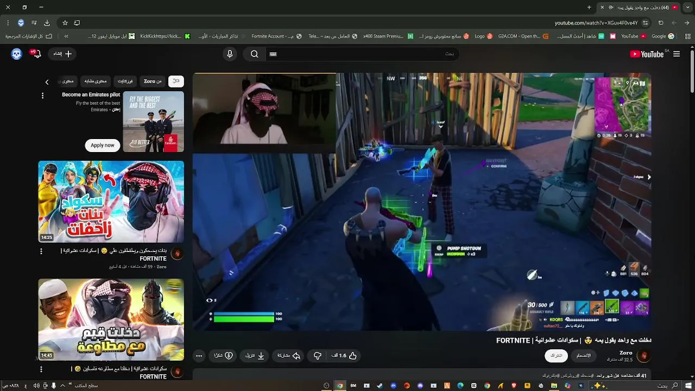The width and height of the screenshot is (695, 391).
Task: Open the Google bookmark
Action: point(662,36)
